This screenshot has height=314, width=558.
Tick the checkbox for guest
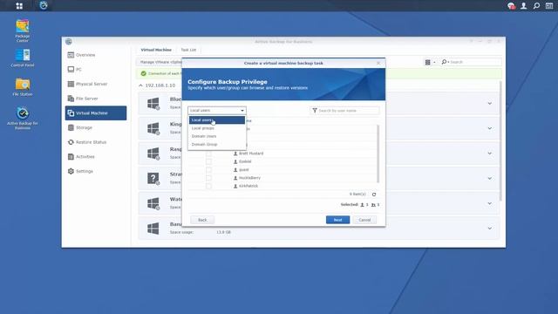[x=208, y=170]
